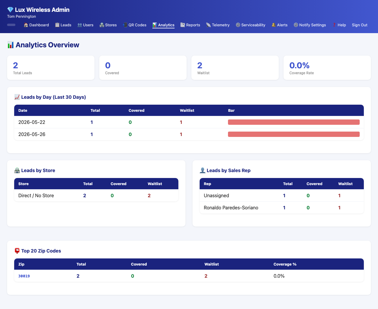Go to the Leads page
The height and width of the screenshot is (309, 378).
63,25
